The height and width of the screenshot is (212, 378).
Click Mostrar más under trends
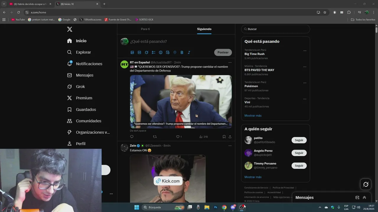tap(253, 115)
